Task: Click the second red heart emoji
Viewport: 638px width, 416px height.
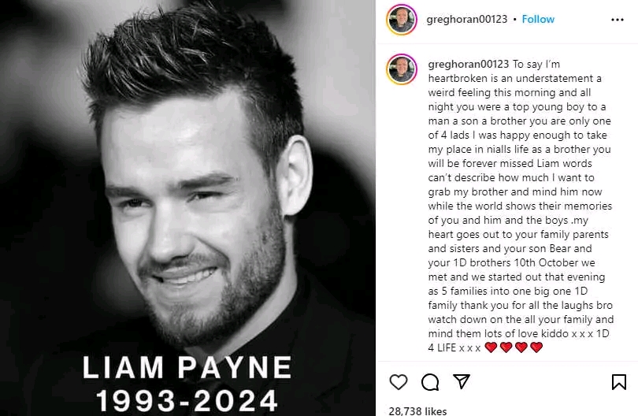Action: click(506, 347)
